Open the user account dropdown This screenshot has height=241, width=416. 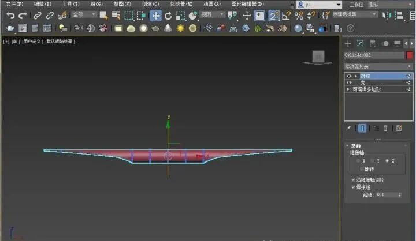pos(319,5)
